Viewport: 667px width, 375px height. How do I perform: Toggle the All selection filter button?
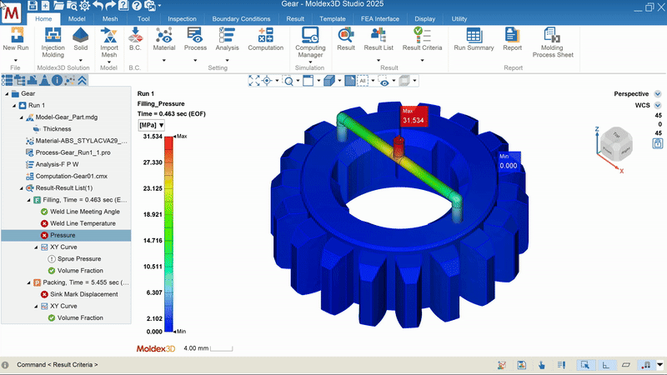[x=363, y=81]
